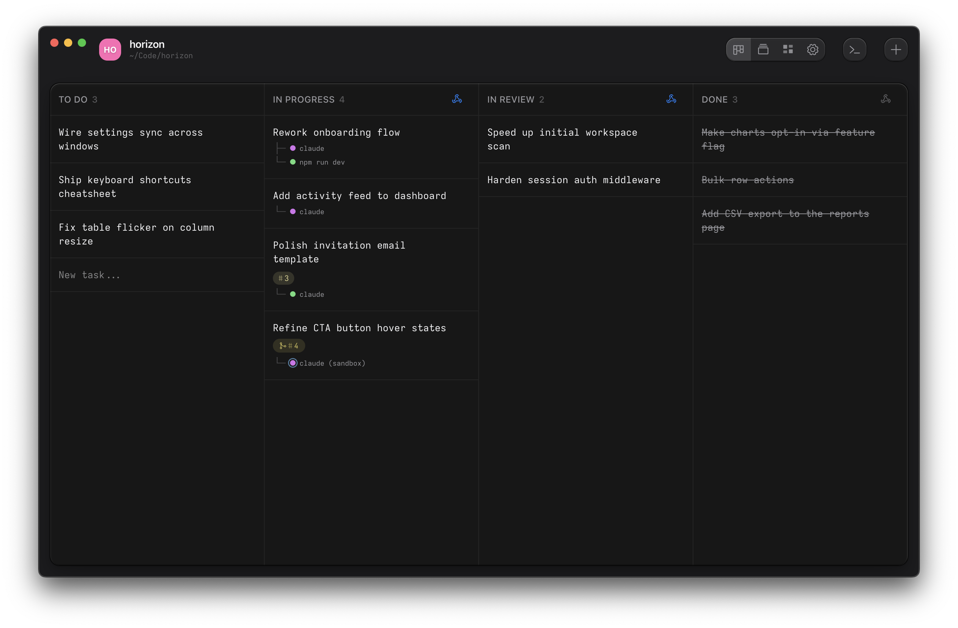Switch to the grid tiles view icon
The image size is (958, 628).
[788, 50]
